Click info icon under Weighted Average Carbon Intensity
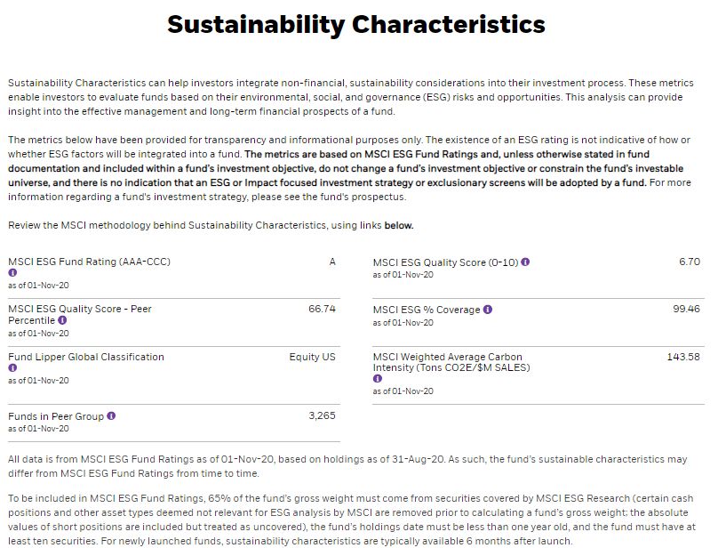 tap(378, 379)
